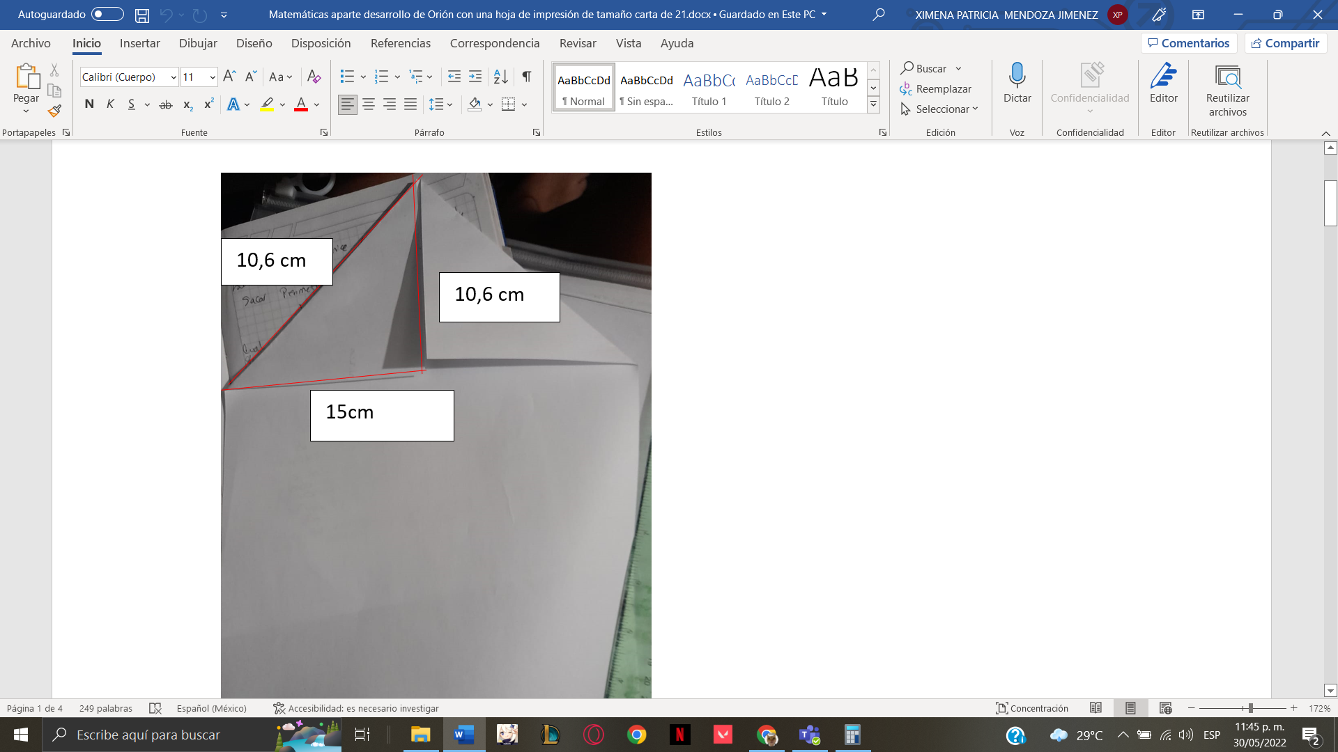The width and height of the screenshot is (1338, 752).
Task: Click the Reemplazar tool in Edición group
Action: (x=942, y=88)
